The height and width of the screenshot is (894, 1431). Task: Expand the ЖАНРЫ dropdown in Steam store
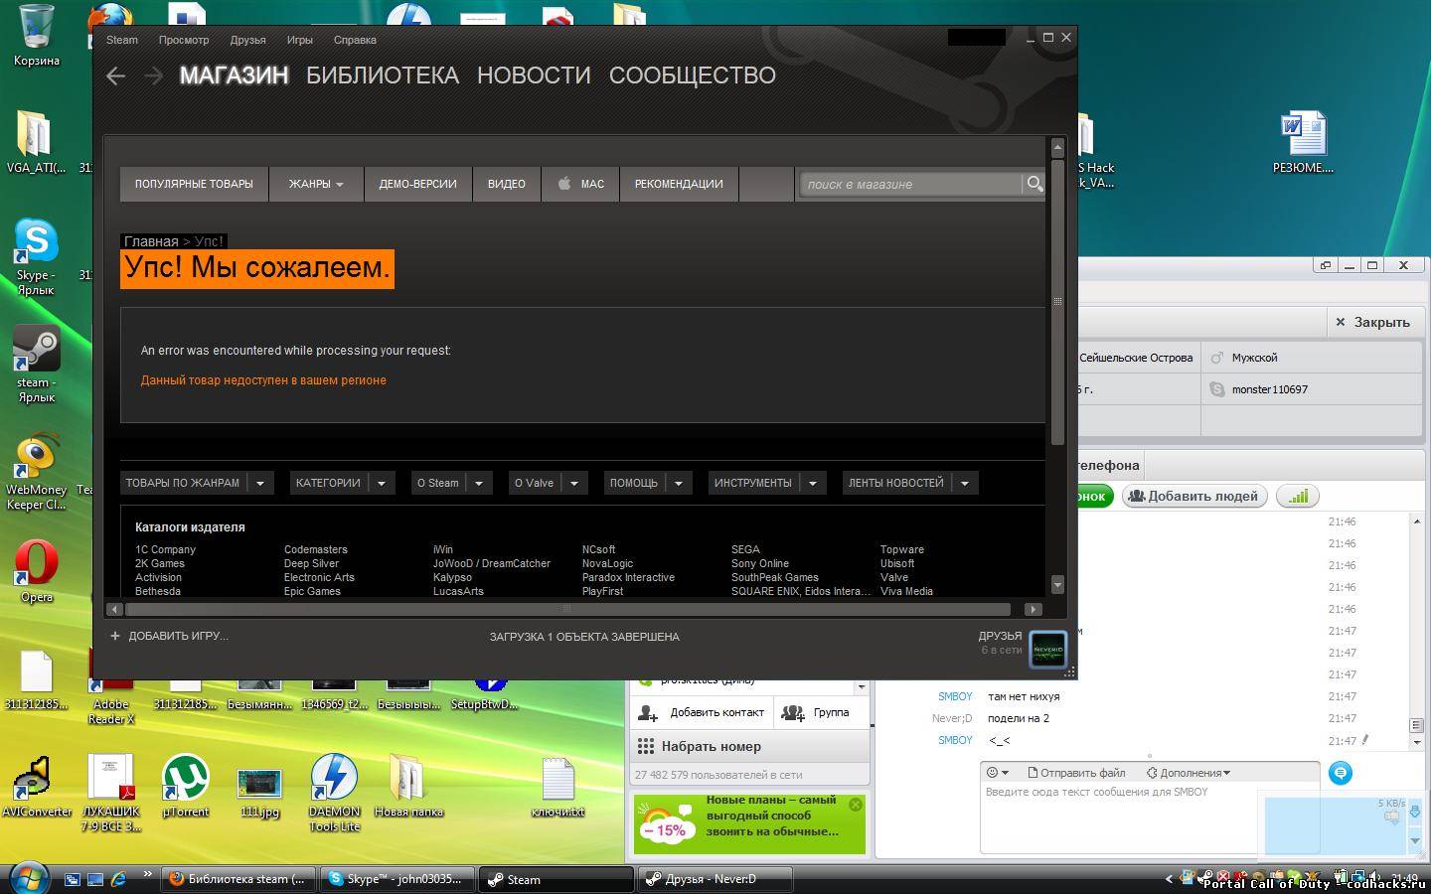click(316, 184)
